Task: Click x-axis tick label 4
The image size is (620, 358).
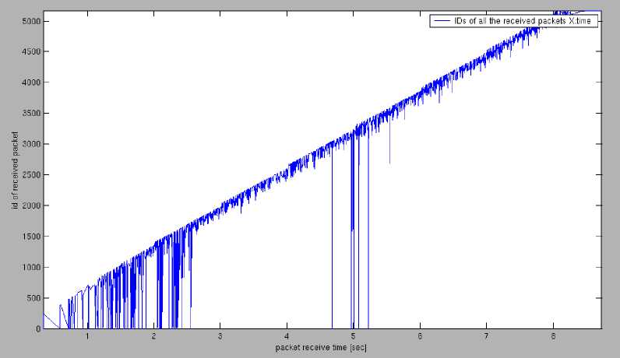Action: (287, 336)
